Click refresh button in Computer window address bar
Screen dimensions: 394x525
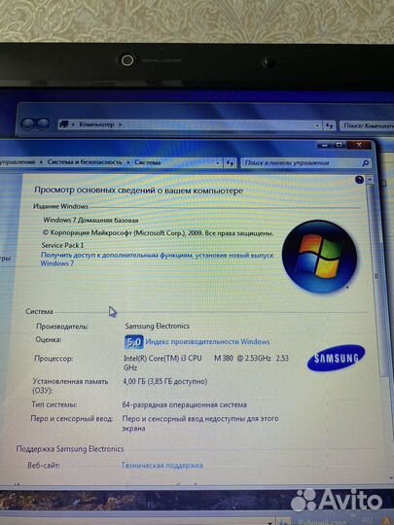(329, 125)
